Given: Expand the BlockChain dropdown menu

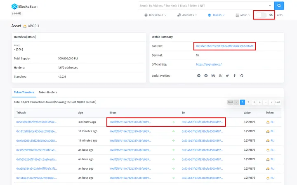Looking at the screenshot, I should 156,15.
